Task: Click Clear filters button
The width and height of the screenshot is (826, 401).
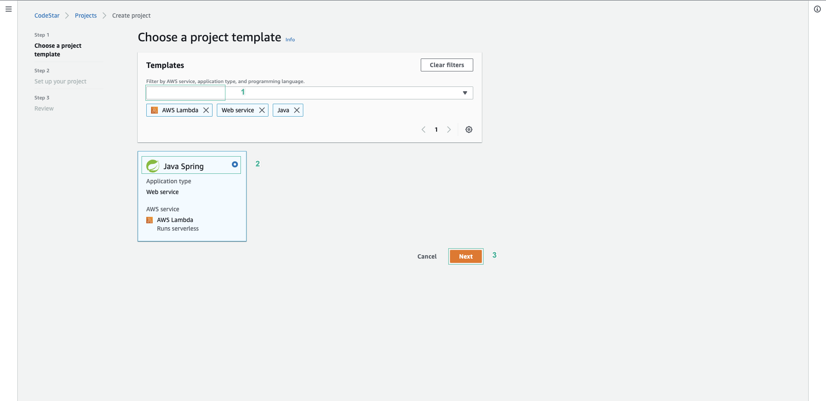Action: click(447, 65)
